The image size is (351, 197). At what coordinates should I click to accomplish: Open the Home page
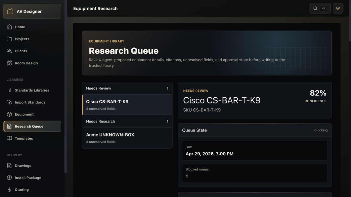pos(32,27)
